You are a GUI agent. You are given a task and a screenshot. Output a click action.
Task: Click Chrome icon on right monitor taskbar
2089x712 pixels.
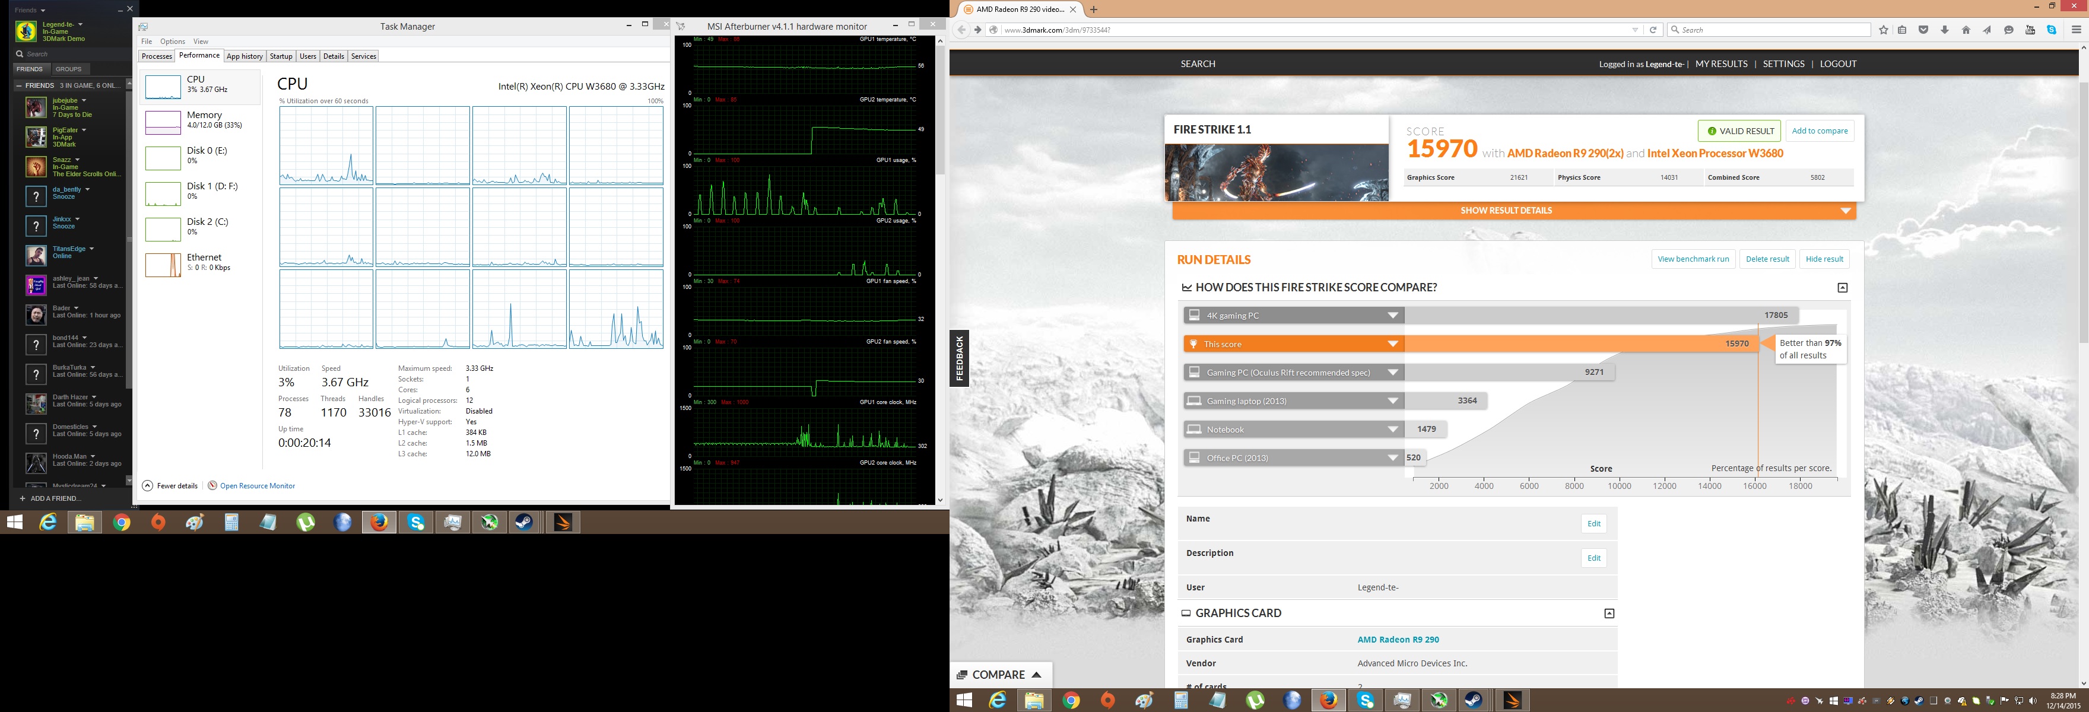coord(1071,701)
